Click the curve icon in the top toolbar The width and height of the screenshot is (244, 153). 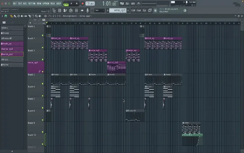point(139,3)
